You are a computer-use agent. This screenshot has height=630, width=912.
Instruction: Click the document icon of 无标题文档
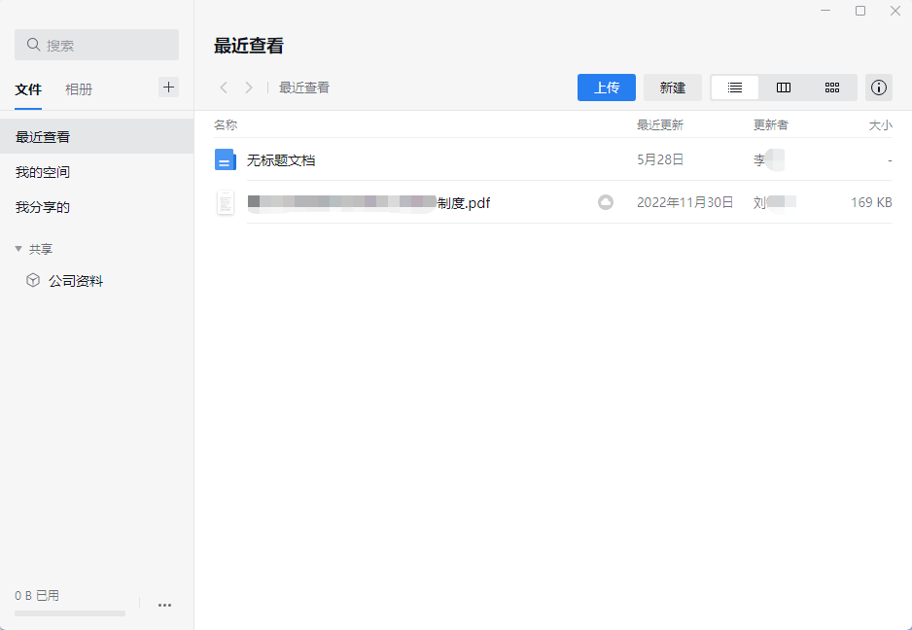click(225, 159)
